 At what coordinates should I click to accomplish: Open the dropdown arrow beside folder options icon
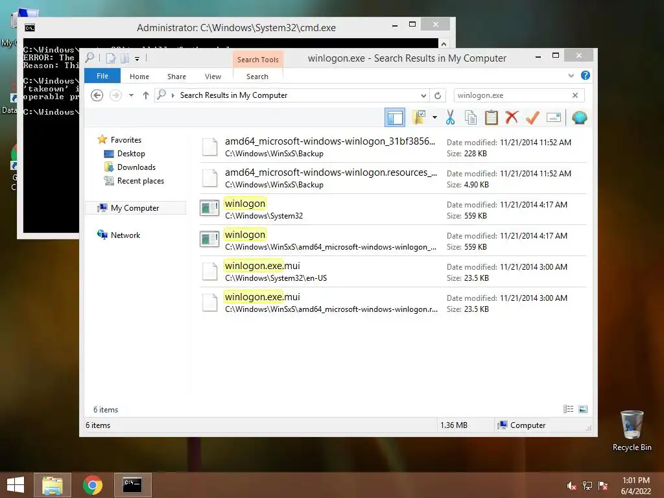point(434,117)
